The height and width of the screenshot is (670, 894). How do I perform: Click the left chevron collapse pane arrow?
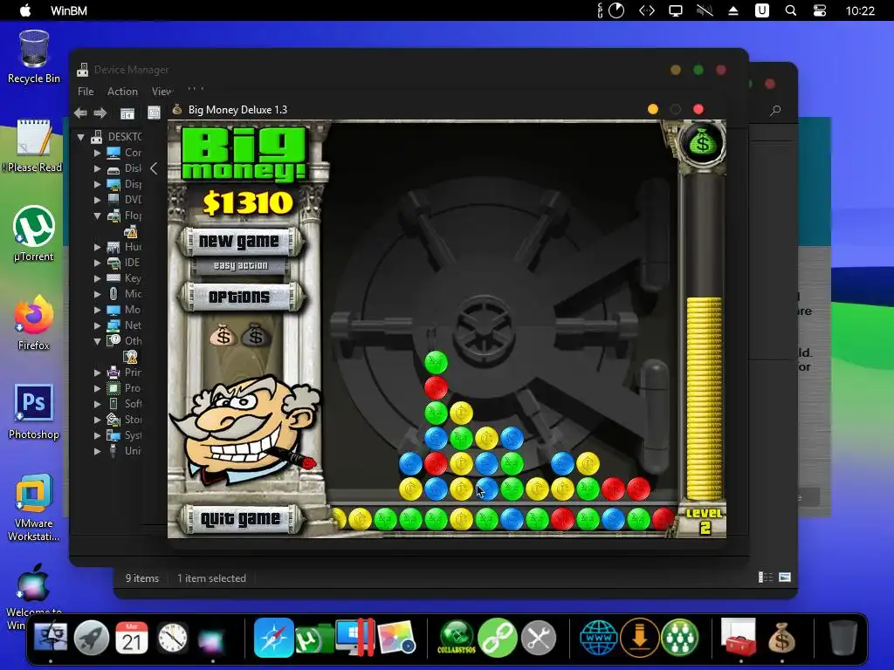tap(154, 168)
